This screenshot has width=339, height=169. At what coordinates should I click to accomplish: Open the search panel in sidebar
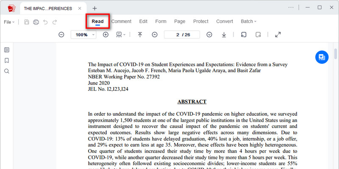7,71
